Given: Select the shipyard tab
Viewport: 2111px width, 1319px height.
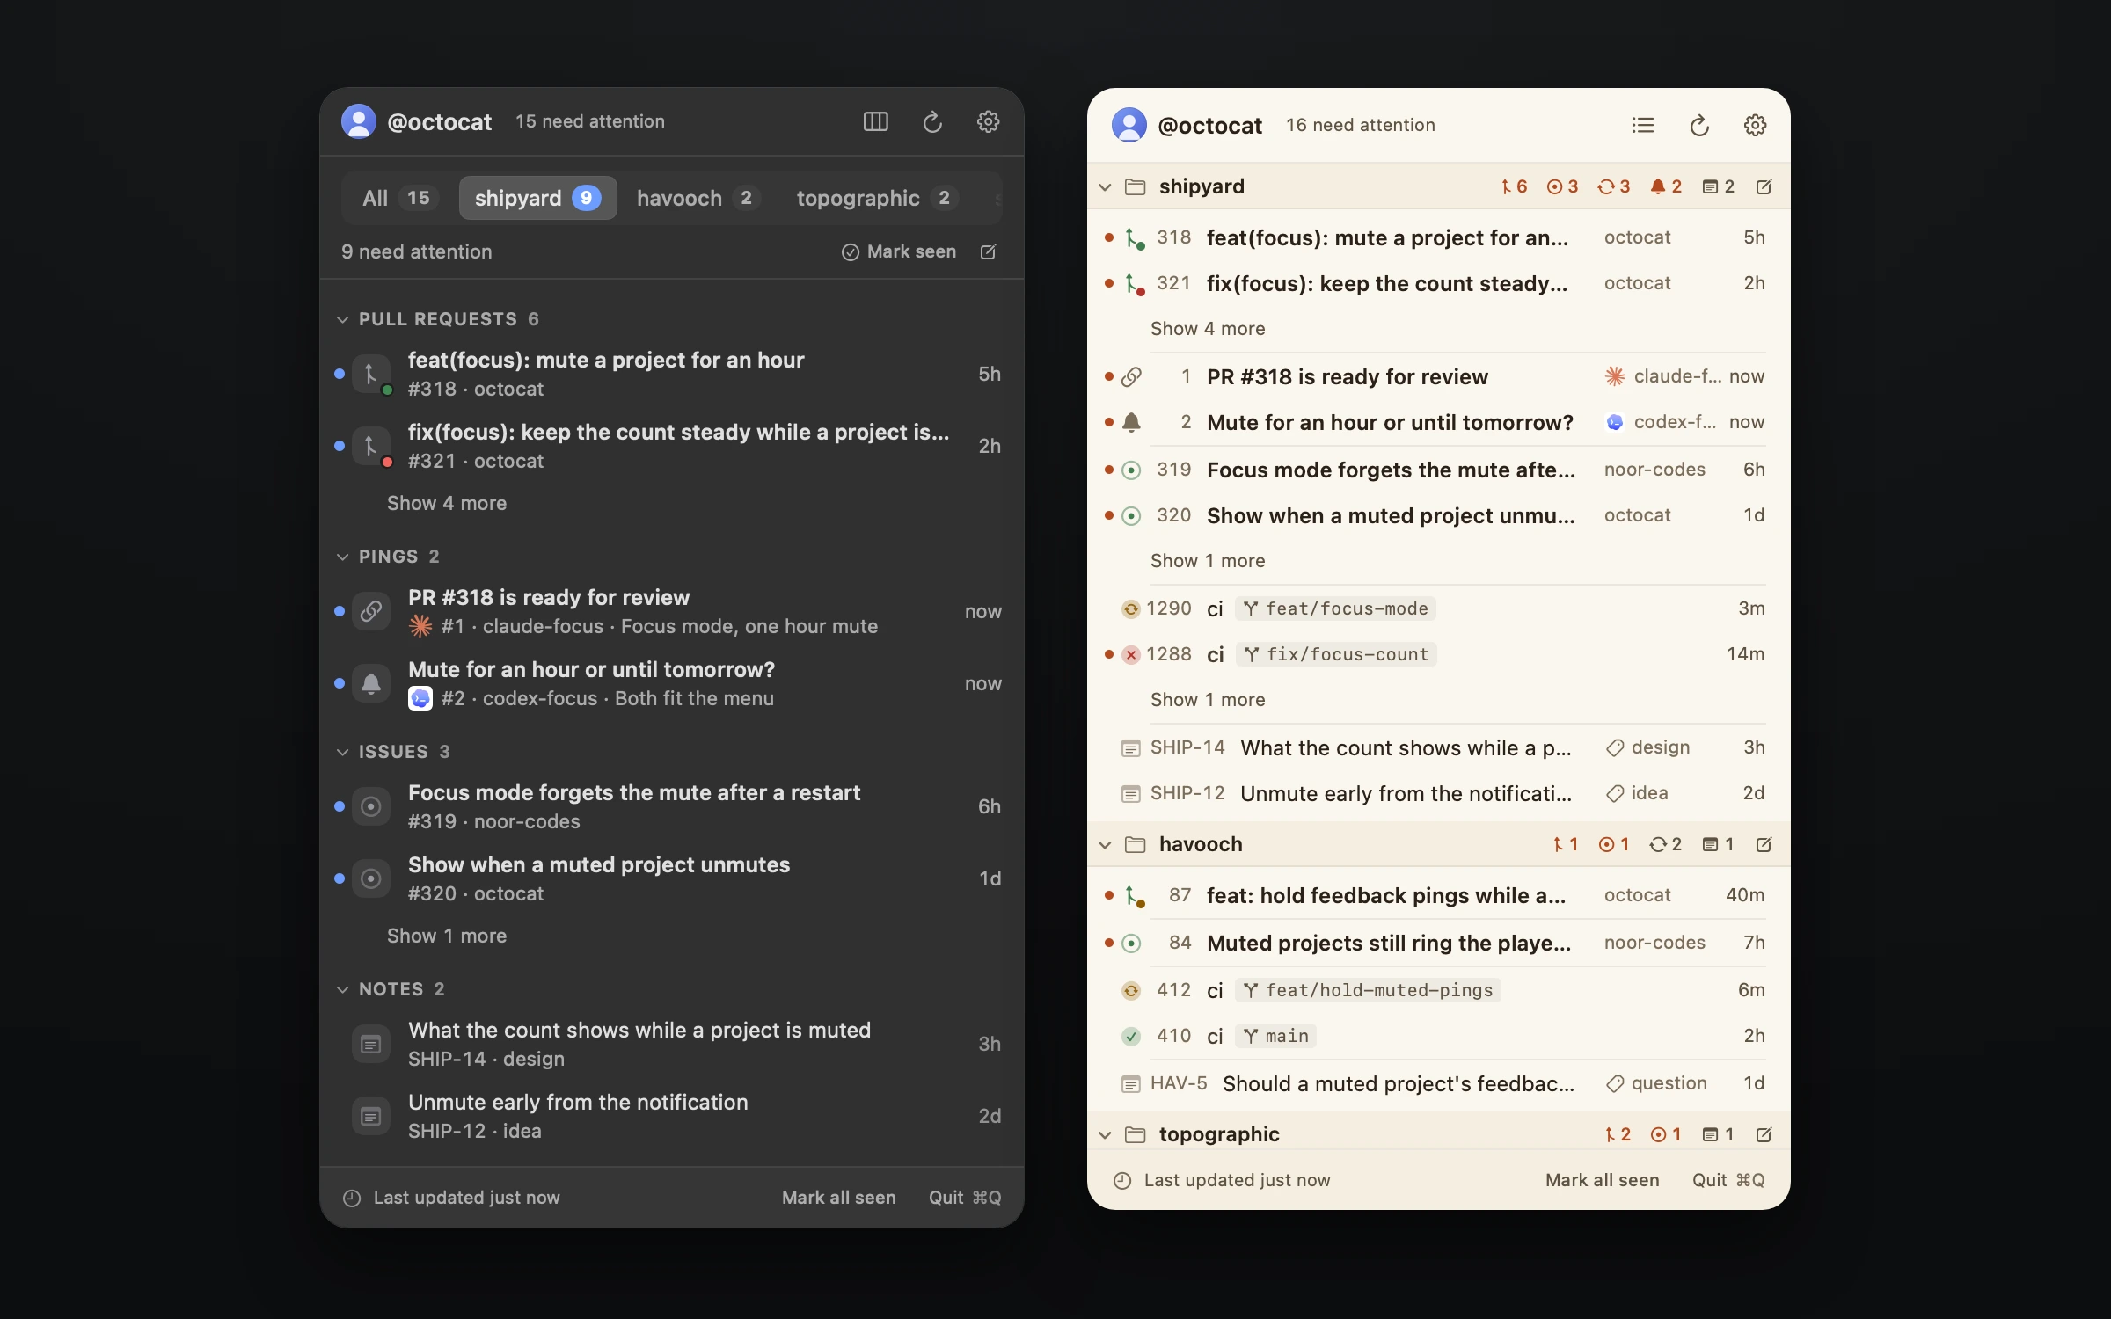Looking at the screenshot, I should (537, 198).
